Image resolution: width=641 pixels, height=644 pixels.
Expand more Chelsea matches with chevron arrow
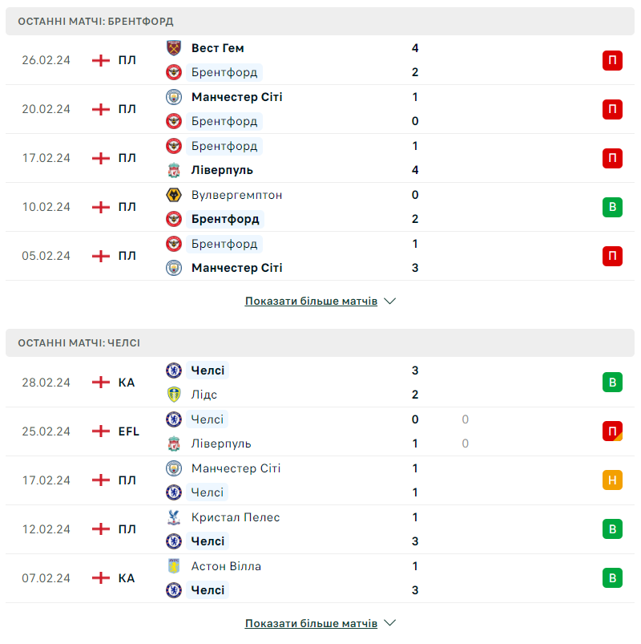(x=390, y=623)
